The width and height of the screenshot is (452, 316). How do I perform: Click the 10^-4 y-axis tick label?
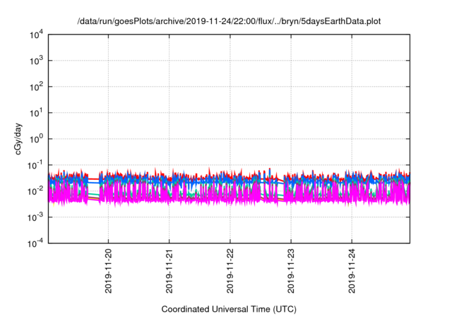pyautogui.click(x=35, y=243)
